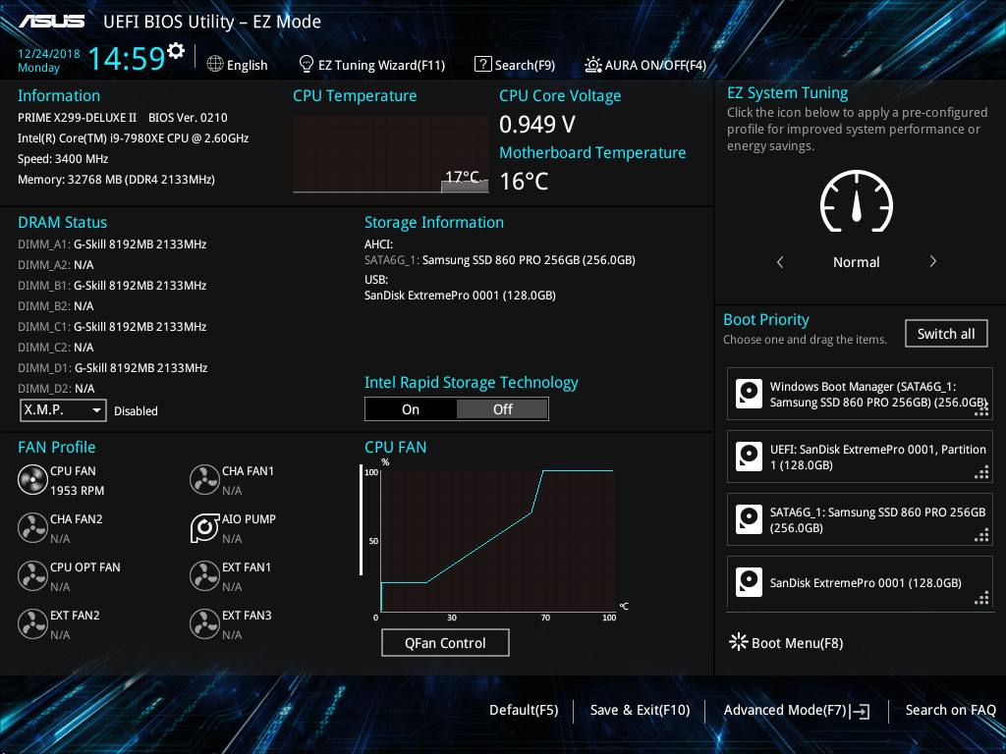This screenshot has width=1006, height=754.
Task: Click the Speed: 3400 MHz text
Action: point(63,158)
